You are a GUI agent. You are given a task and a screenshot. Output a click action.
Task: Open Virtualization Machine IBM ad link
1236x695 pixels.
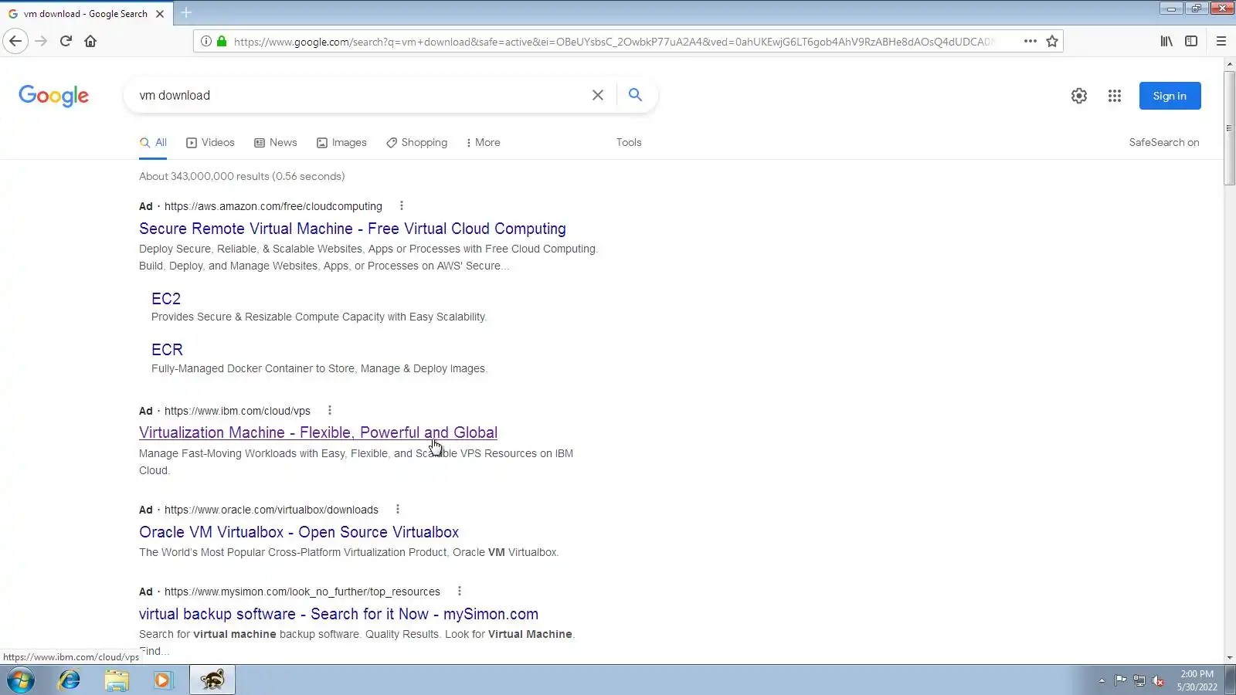pyautogui.click(x=318, y=432)
